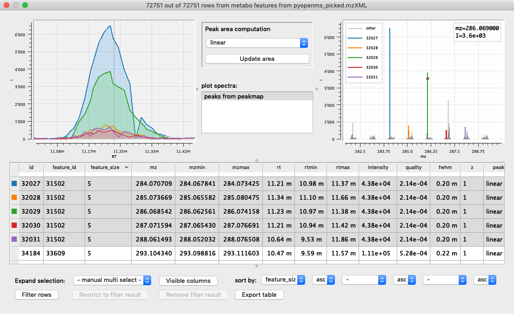Viewport: 514px width, 314px height.
Task: Click the mz=286.069000 readout label in spectrum plot
Action: click(x=477, y=28)
